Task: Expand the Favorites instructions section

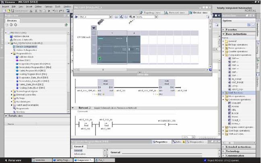Action: 223,29
